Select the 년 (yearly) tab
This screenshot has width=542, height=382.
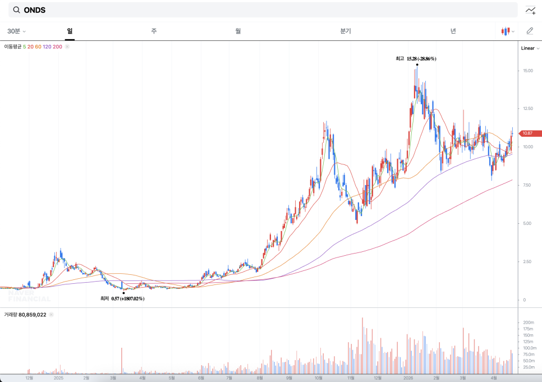[x=453, y=31]
